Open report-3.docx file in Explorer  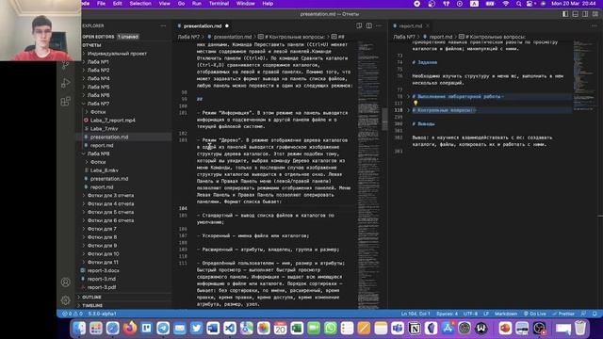[103, 270]
